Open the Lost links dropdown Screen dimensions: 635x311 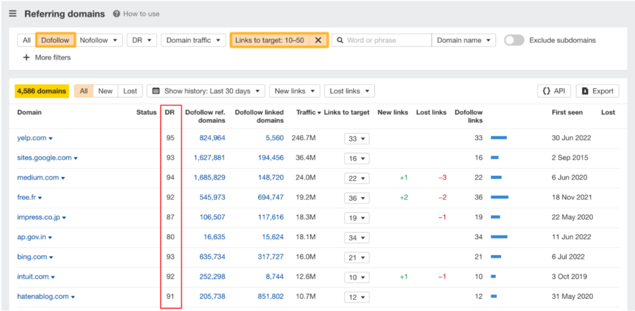click(350, 91)
